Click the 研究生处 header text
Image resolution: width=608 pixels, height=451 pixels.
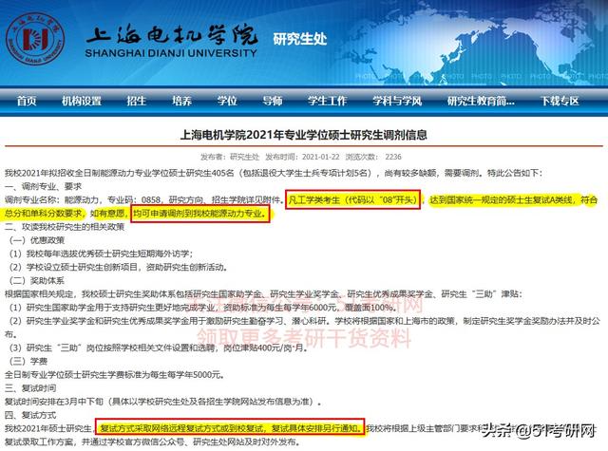pyautogui.click(x=300, y=39)
